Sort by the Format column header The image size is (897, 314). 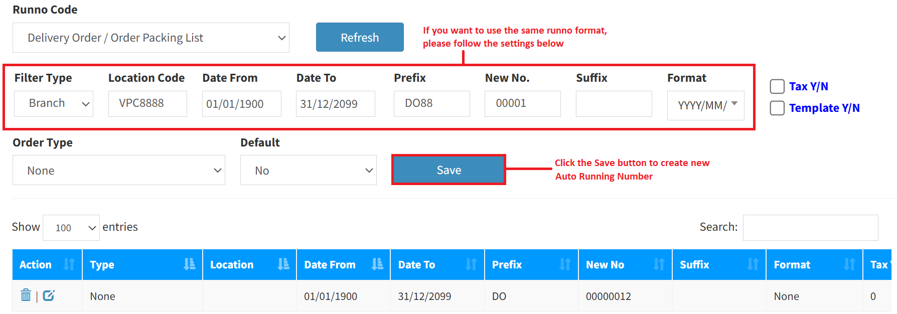(814, 264)
